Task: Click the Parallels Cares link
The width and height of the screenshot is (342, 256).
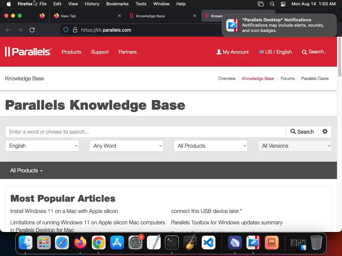Action: tap(315, 78)
